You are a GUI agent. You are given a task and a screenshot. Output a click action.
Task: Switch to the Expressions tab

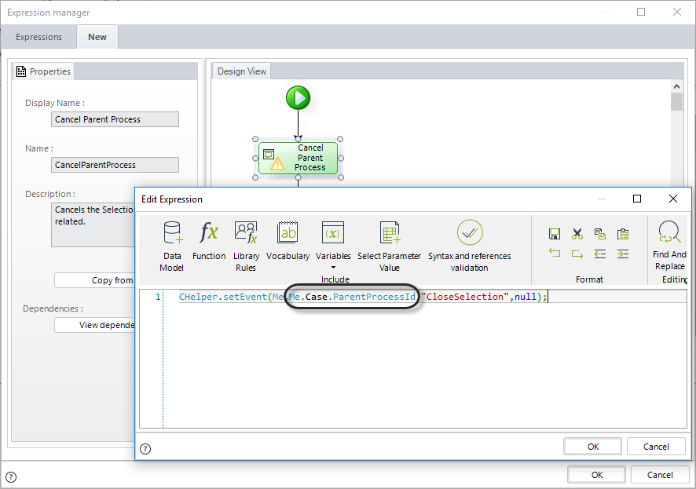click(38, 37)
